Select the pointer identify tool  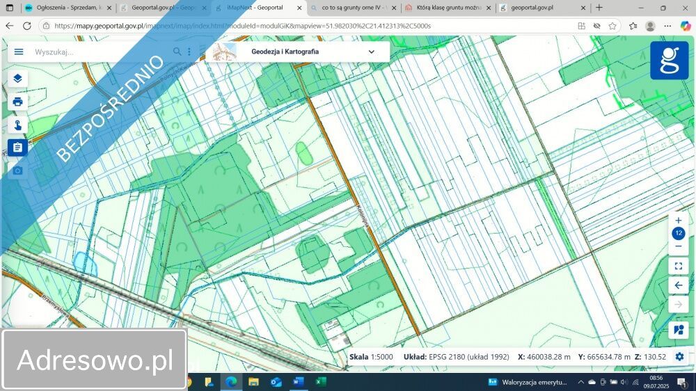(x=18, y=125)
